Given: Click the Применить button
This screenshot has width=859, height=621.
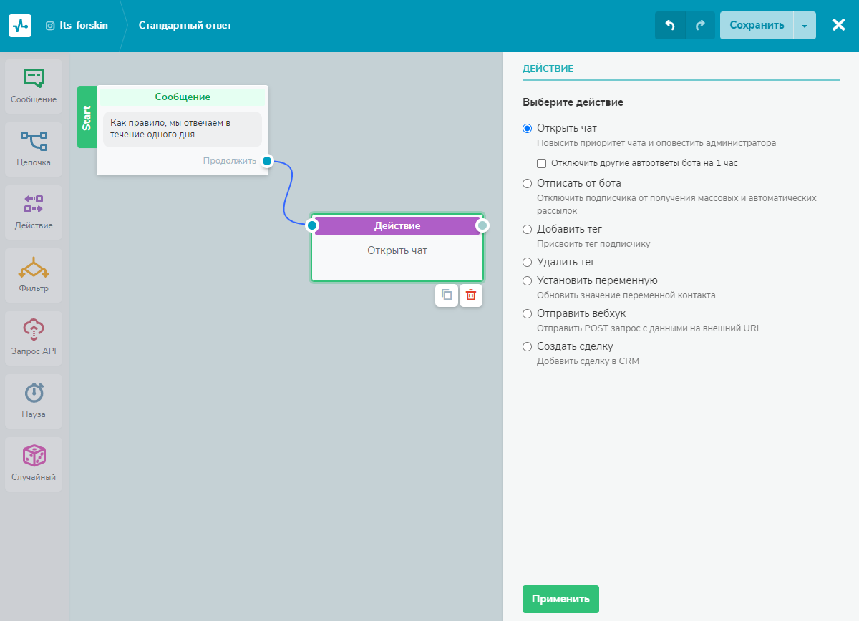Looking at the screenshot, I should tap(560, 599).
